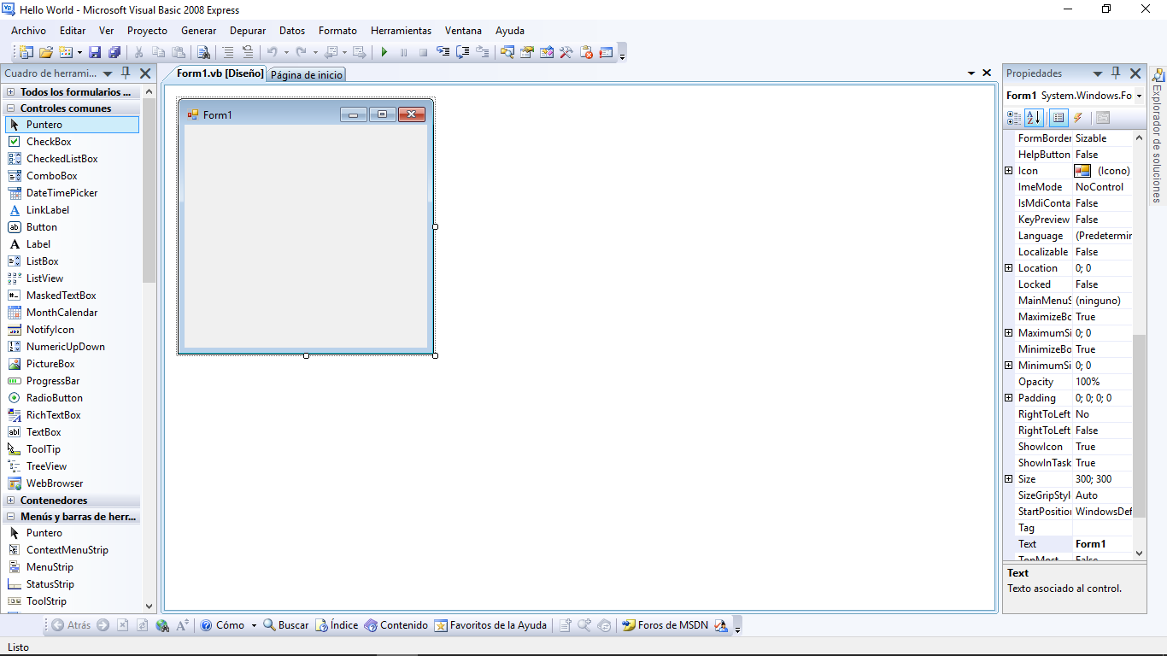Image resolution: width=1167 pixels, height=656 pixels.
Task: Click the Properties grid scroll up arrow
Action: (1139, 138)
